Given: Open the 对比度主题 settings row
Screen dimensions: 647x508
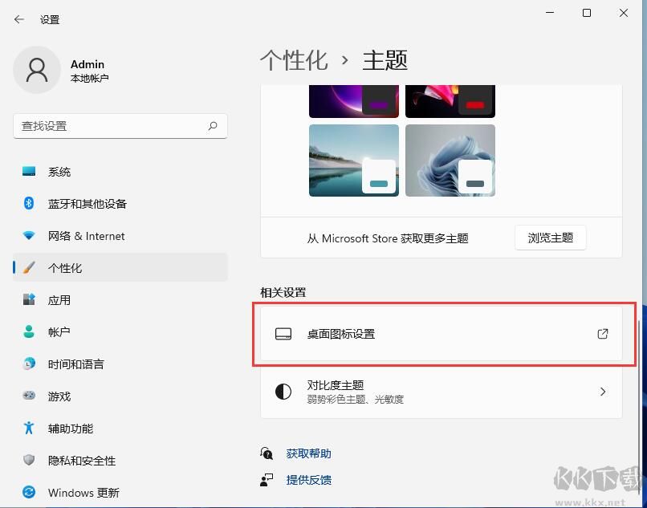Looking at the screenshot, I should (x=441, y=391).
